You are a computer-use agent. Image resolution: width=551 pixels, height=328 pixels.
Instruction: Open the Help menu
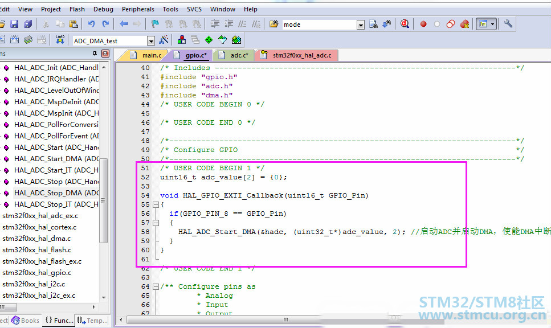pyautogui.click(x=251, y=9)
